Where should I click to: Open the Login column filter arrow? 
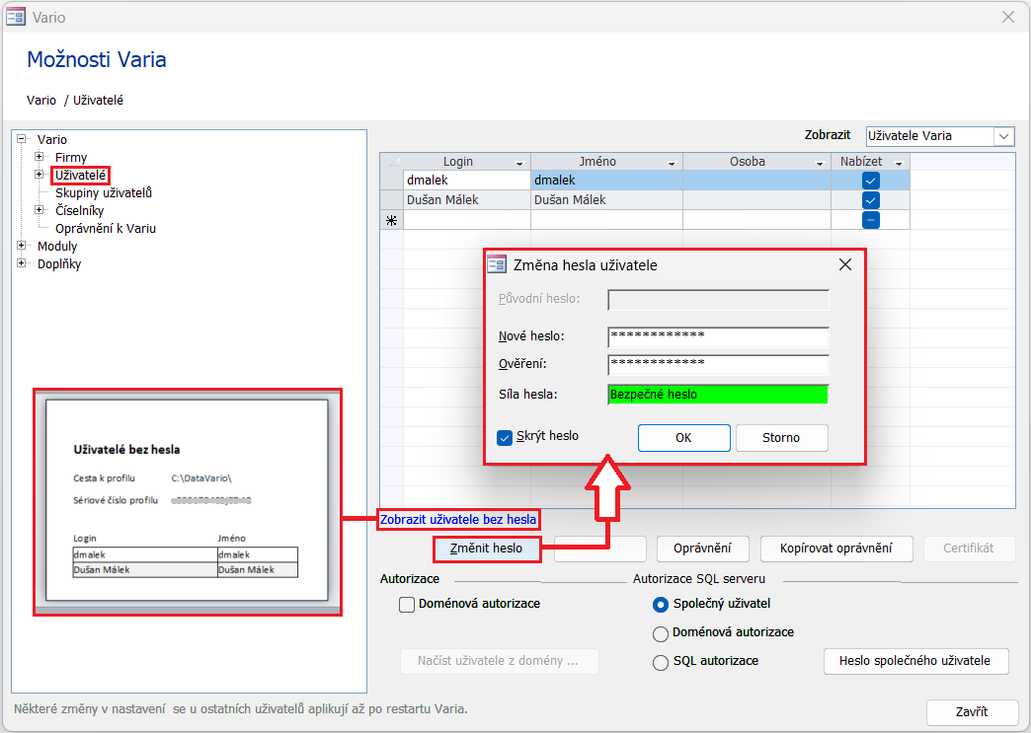[519, 163]
